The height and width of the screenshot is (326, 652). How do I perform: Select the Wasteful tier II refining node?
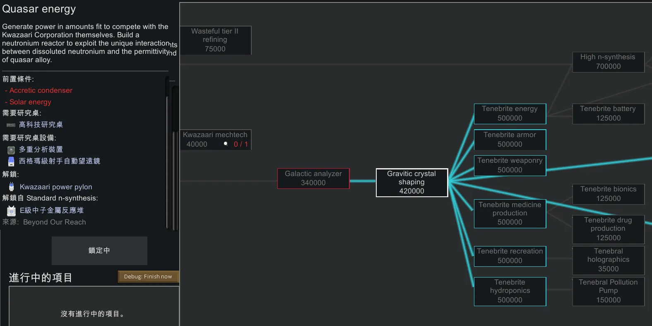click(215, 40)
